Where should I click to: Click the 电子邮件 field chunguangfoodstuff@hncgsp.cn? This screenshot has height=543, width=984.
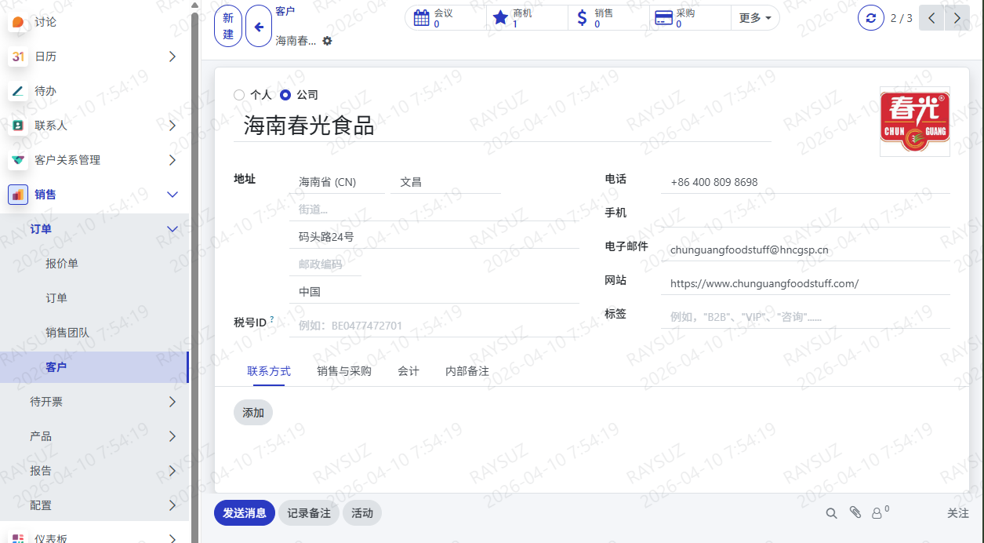[x=805, y=250]
